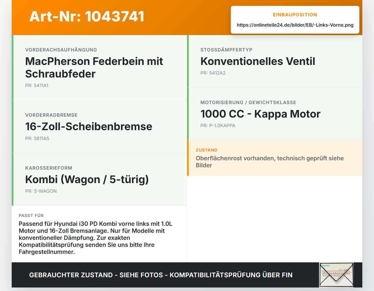Click the '16-Zoll-Scheibenbremse' value
The image size is (374, 291).
pyautogui.click(x=89, y=126)
